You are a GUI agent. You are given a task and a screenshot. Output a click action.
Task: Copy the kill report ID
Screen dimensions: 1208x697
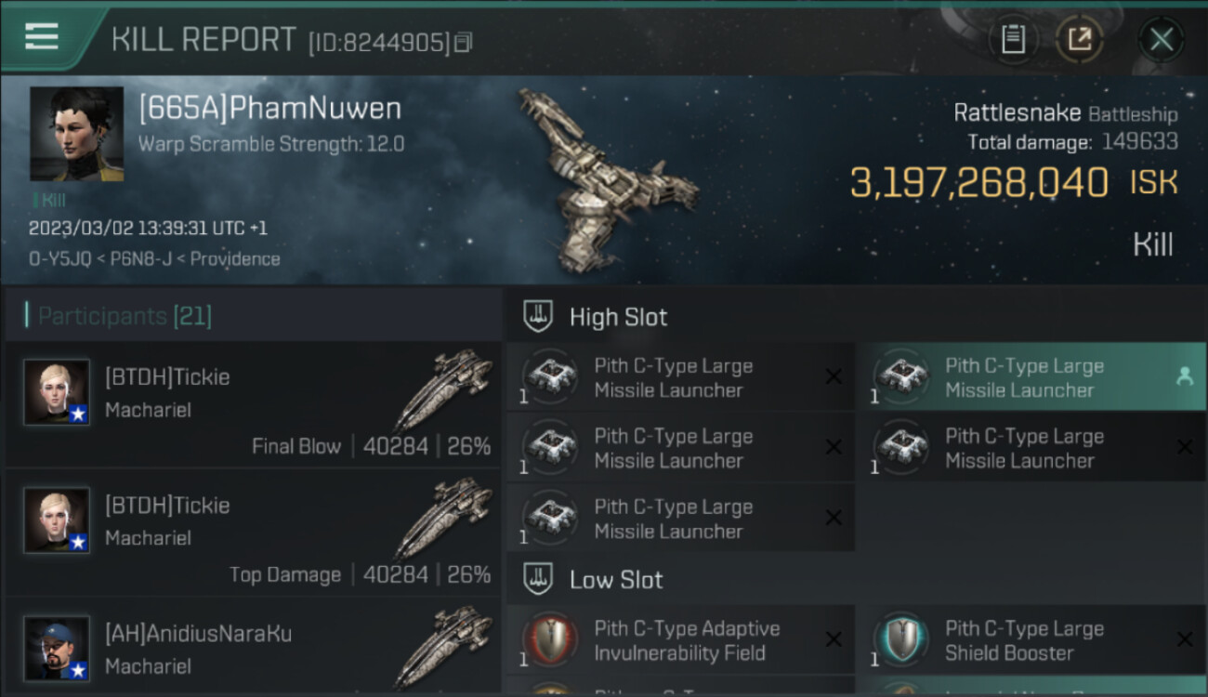point(464,42)
